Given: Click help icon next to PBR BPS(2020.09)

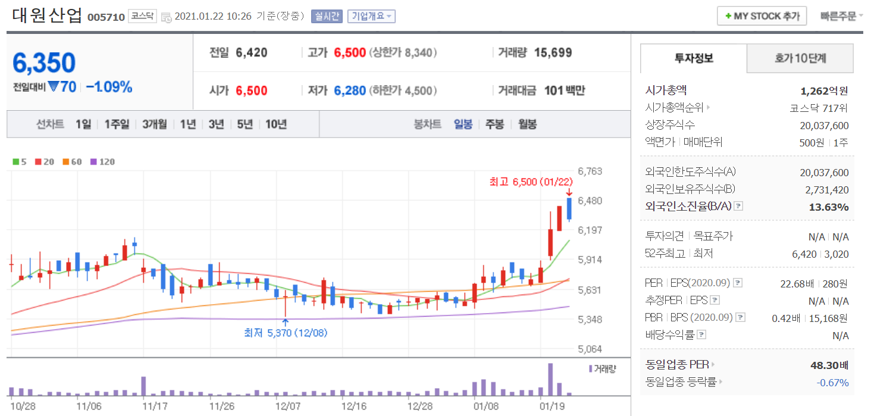Looking at the screenshot, I should coord(740,318).
